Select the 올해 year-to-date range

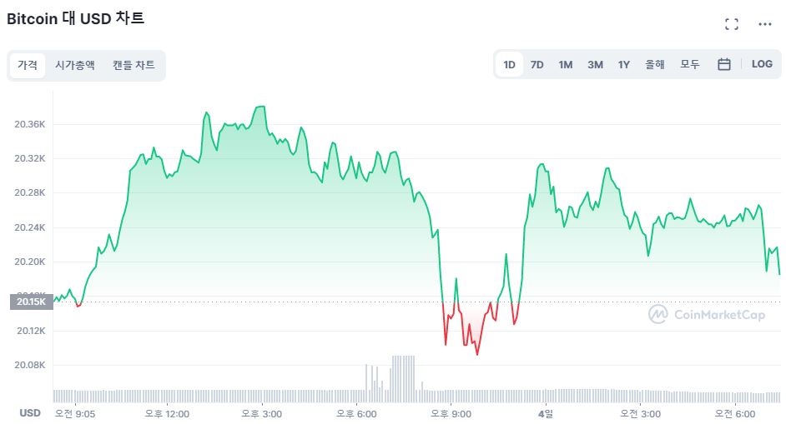(x=655, y=64)
